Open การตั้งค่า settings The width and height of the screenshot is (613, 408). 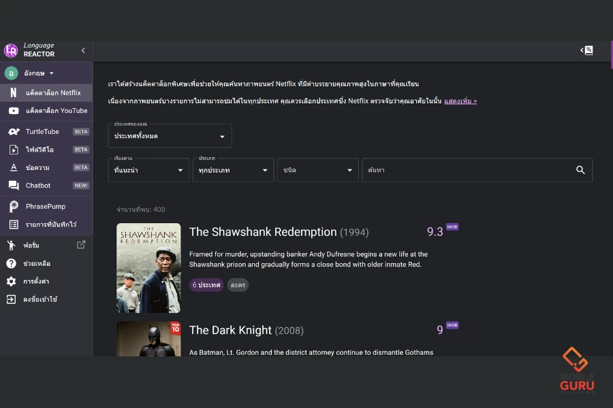pyautogui.click(x=36, y=282)
